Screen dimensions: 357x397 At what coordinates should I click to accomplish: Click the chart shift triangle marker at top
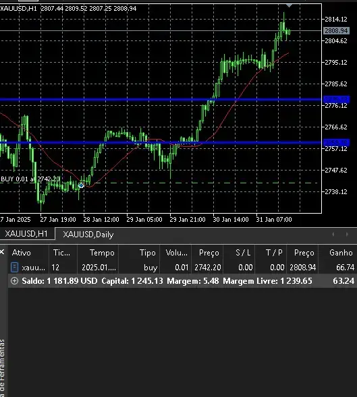point(289,5)
